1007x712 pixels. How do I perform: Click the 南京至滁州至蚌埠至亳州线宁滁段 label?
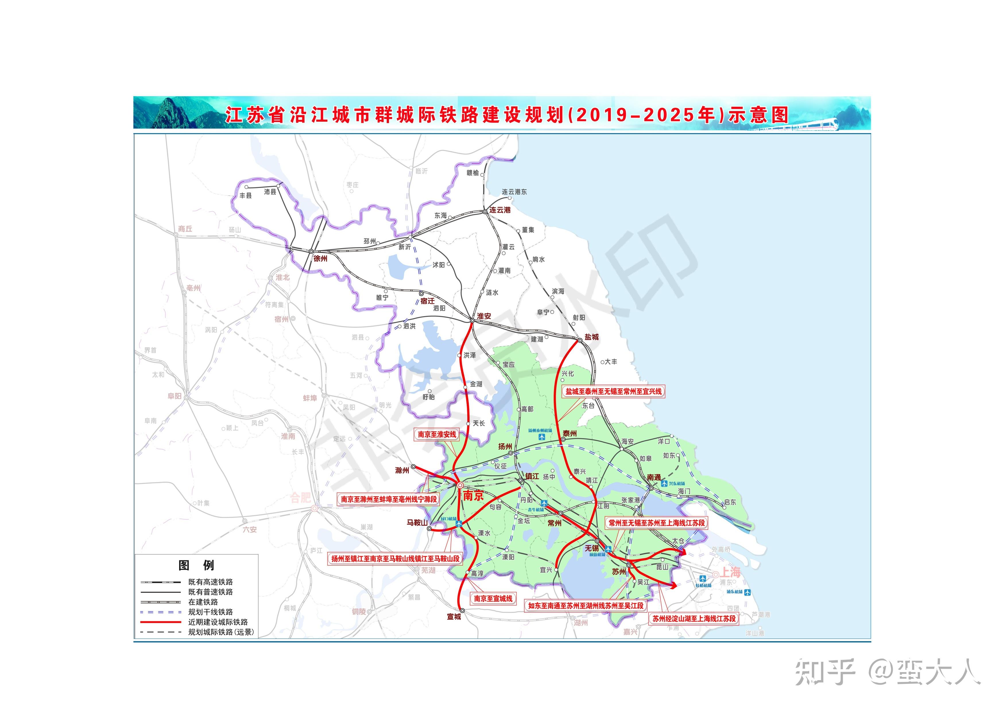389,499
